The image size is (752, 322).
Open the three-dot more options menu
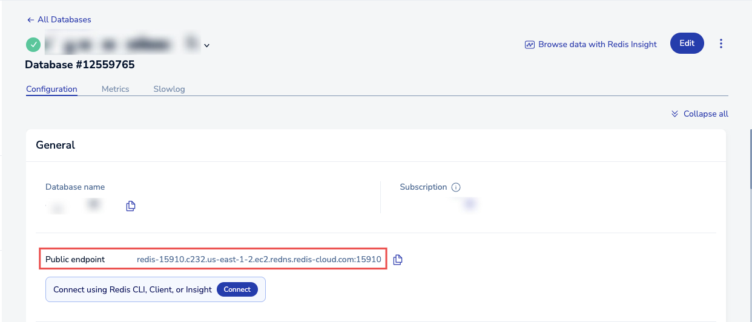[x=721, y=43]
